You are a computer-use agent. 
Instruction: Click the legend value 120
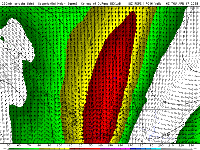coord(80,145)
